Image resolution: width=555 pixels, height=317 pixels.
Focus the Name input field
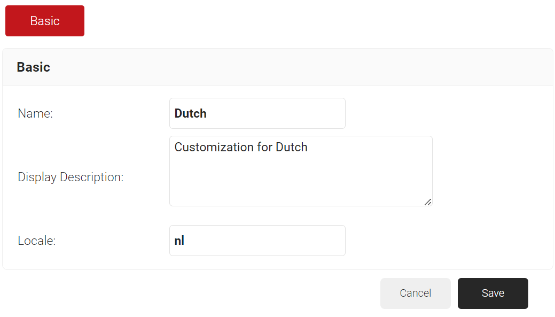tap(257, 113)
